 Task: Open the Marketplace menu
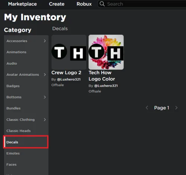22,4
